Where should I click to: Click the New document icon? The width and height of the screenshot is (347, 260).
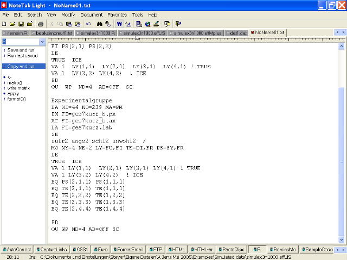(4, 24)
